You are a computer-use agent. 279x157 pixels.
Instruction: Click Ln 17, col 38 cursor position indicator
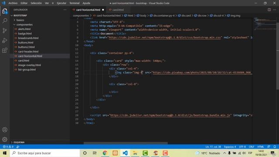[x=213, y=147]
